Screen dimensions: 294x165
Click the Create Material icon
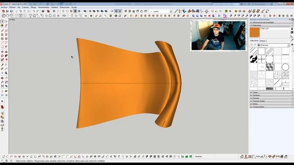coord(292,33)
